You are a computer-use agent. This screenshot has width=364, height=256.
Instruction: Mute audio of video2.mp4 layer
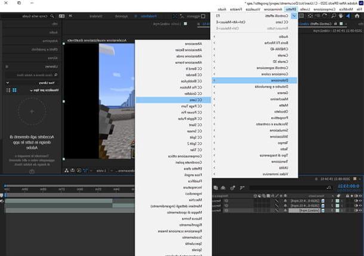(x=356, y=210)
